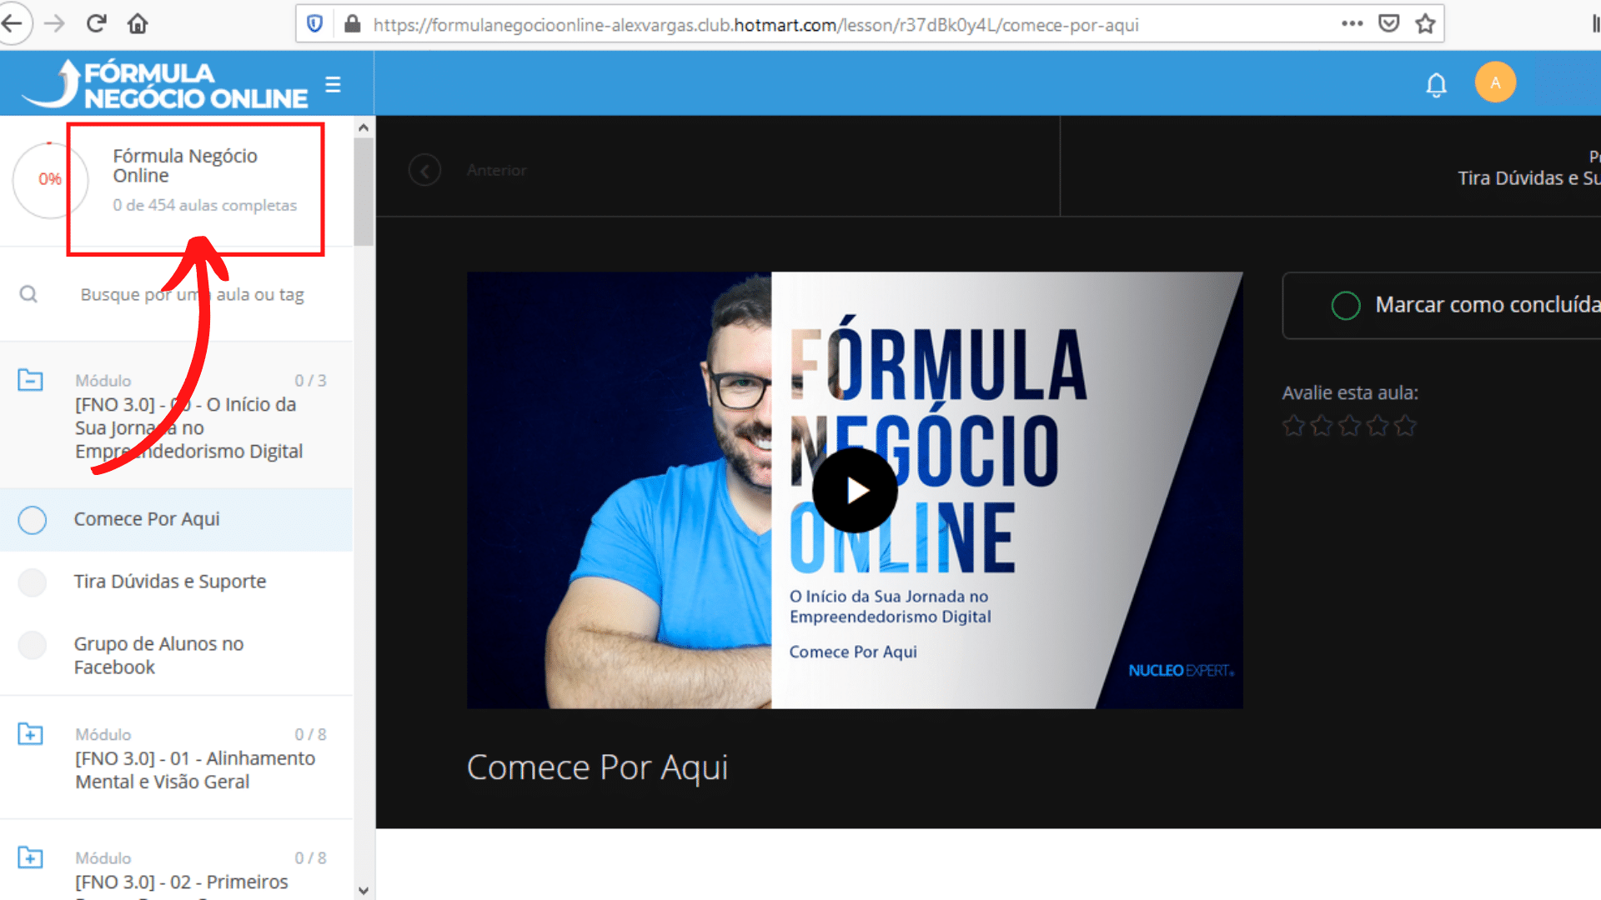Select module 01 Alinhamento Mental e Visão Geral

click(195, 770)
